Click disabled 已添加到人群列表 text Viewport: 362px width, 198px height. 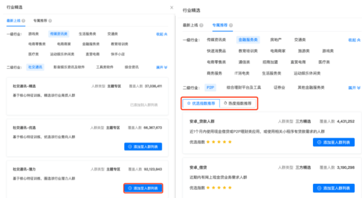pos(144,105)
